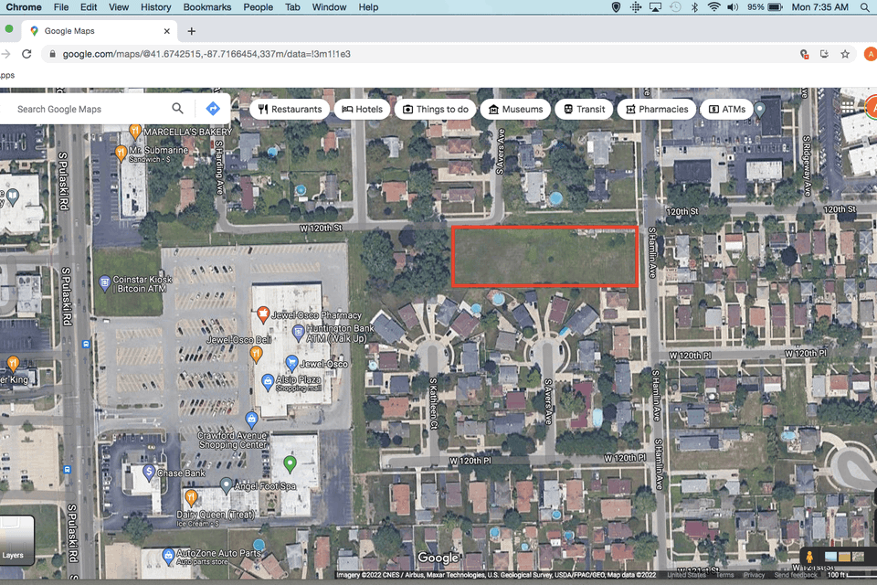Select MARCELLA'S BAKERY map pin
The height and width of the screenshot is (585, 877).
point(135,133)
